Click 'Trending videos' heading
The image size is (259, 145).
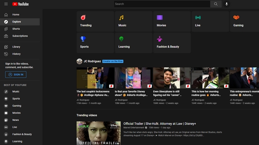(87, 115)
